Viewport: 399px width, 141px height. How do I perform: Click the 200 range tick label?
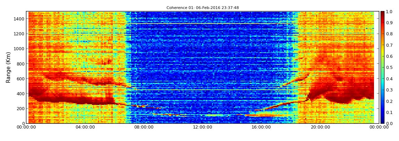pos(20,109)
